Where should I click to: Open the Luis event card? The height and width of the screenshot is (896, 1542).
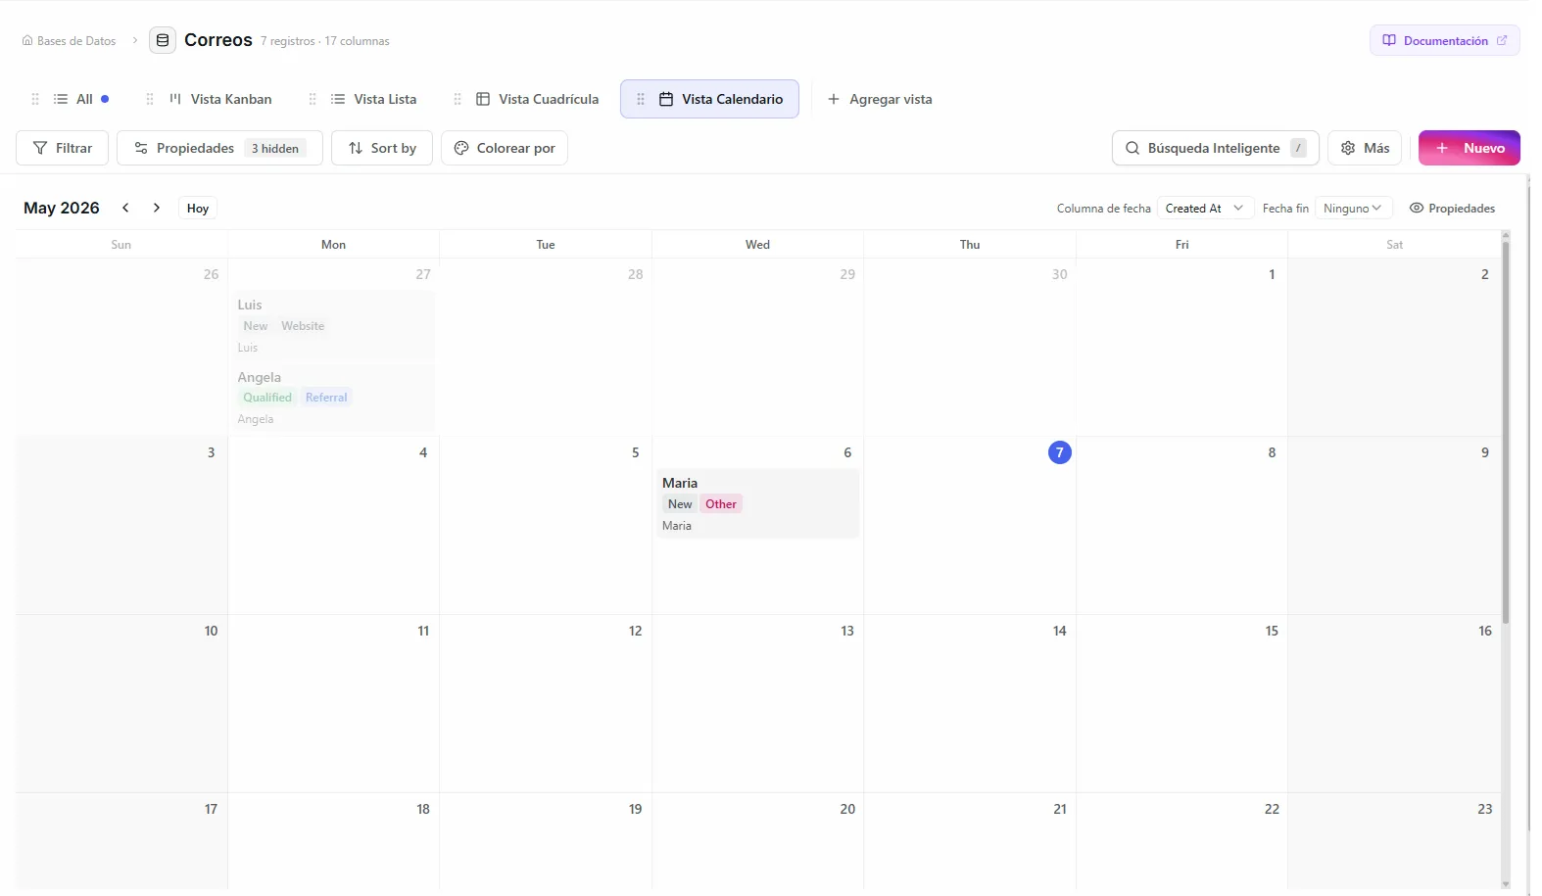tap(334, 325)
